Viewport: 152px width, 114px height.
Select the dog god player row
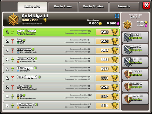(x=61, y=78)
